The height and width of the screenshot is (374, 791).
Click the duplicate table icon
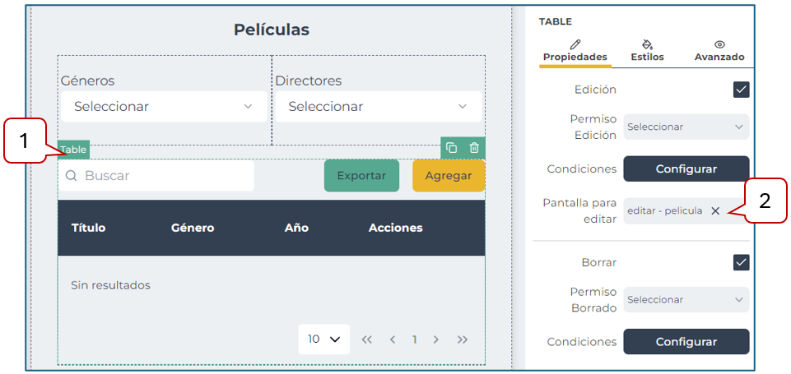click(x=451, y=148)
